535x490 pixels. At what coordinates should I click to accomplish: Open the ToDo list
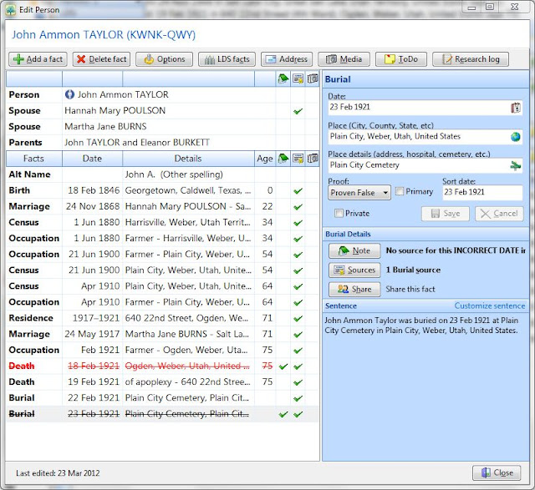(x=401, y=59)
